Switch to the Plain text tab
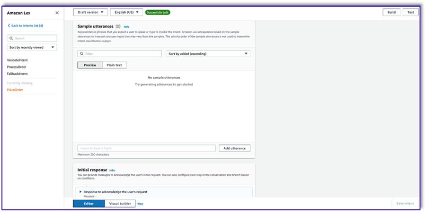426x212 pixels. pos(115,65)
